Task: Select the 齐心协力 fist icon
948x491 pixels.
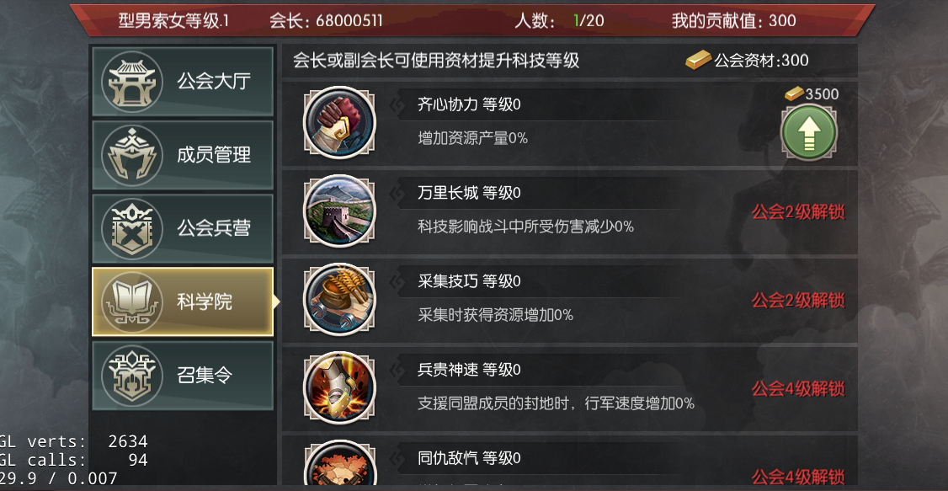Action: (x=339, y=123)
